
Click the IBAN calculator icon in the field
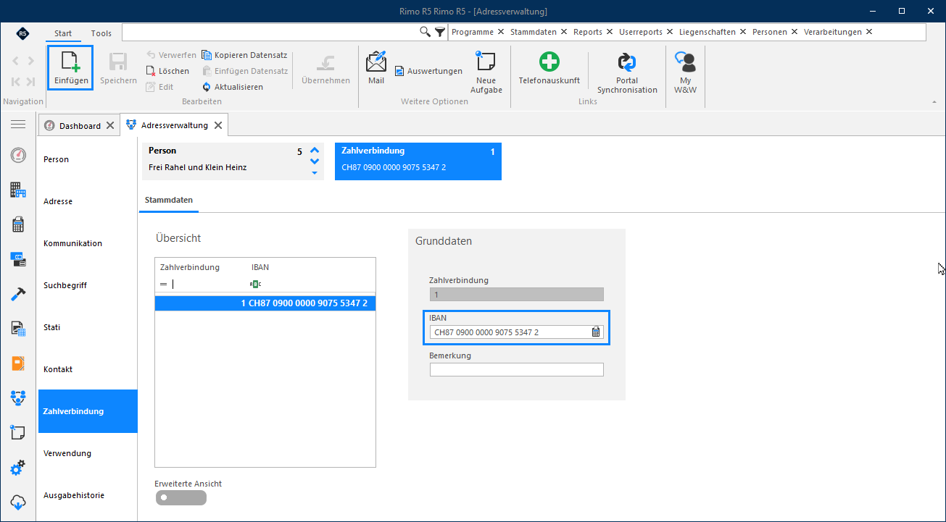pos(596,332)
